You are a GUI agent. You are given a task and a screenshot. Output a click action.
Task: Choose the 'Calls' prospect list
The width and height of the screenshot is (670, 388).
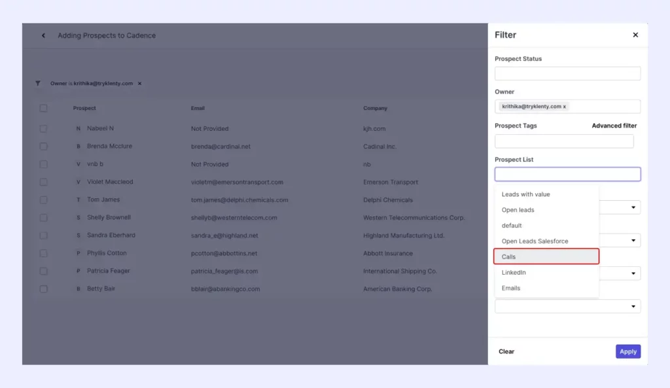(546, 256)
